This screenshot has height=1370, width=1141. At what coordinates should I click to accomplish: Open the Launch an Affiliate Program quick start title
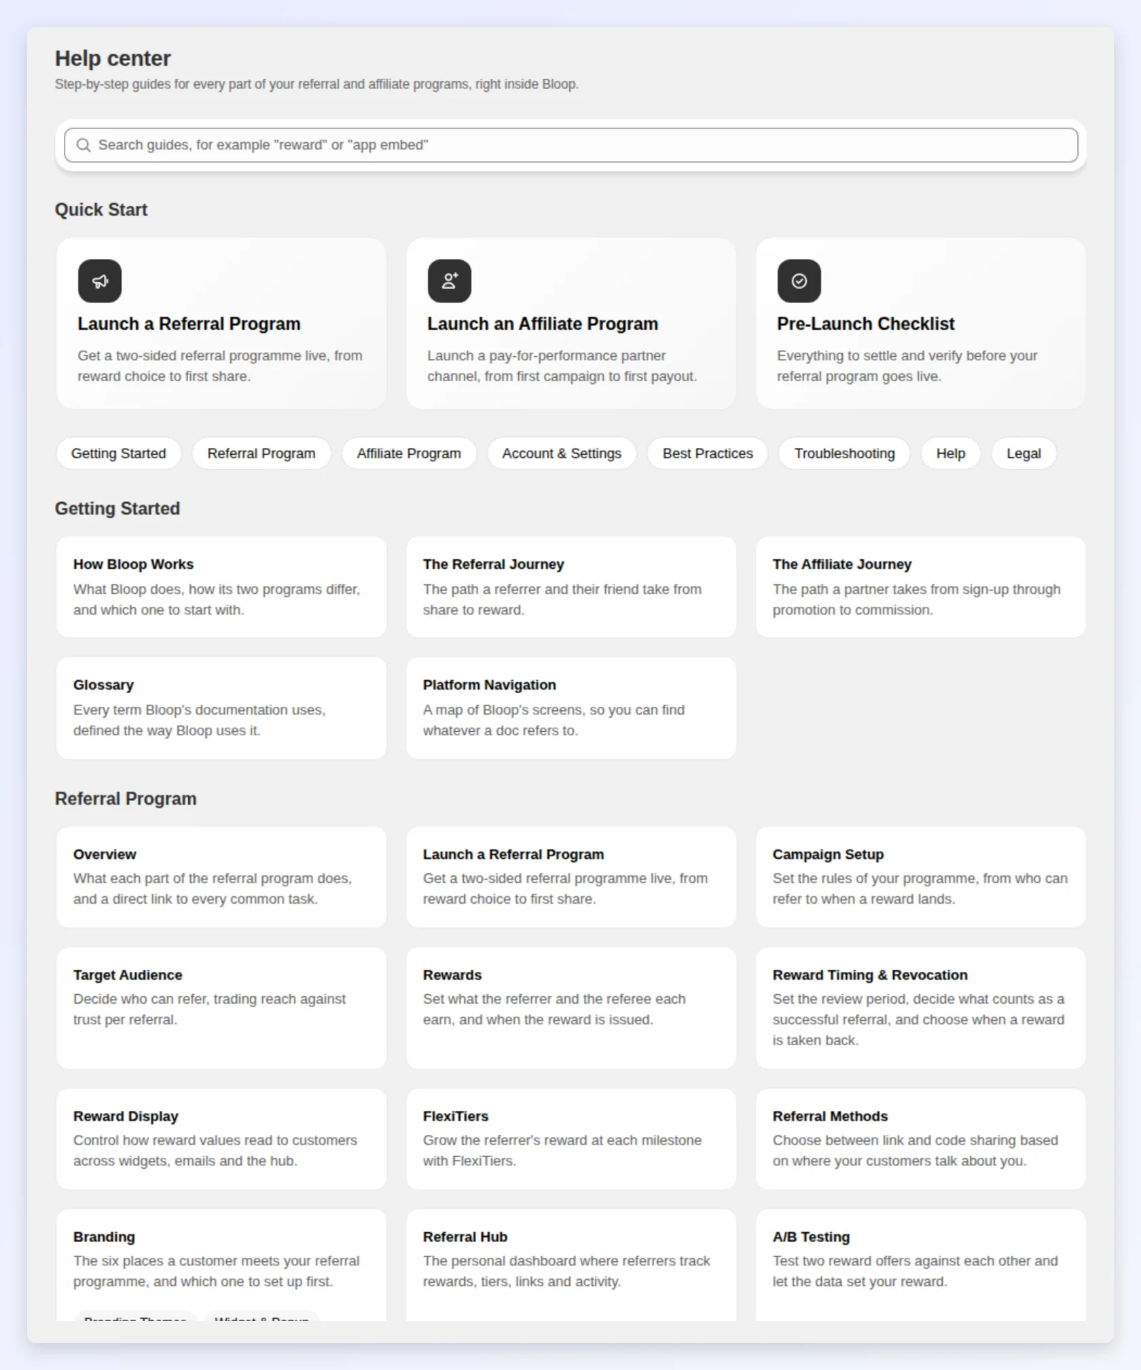pos(543,323)
